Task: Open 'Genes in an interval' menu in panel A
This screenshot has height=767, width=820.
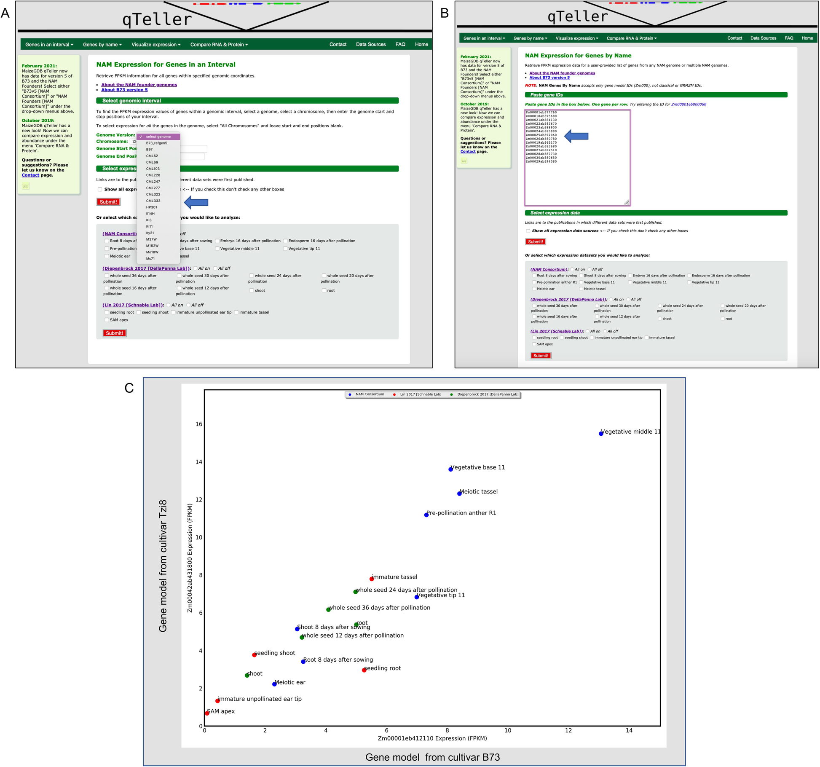Action: (49, 45)
